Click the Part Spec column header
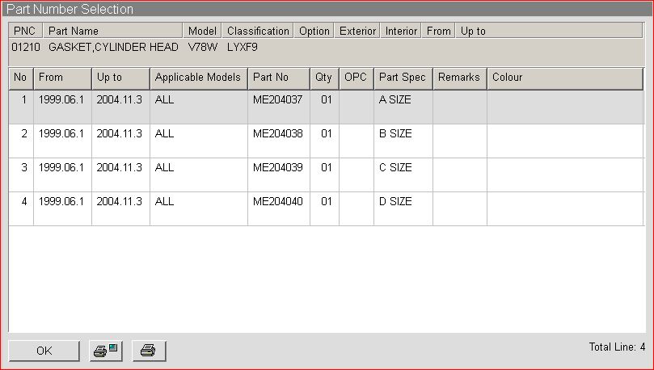This screenshot has height=370, width=654. click(403, 78)
